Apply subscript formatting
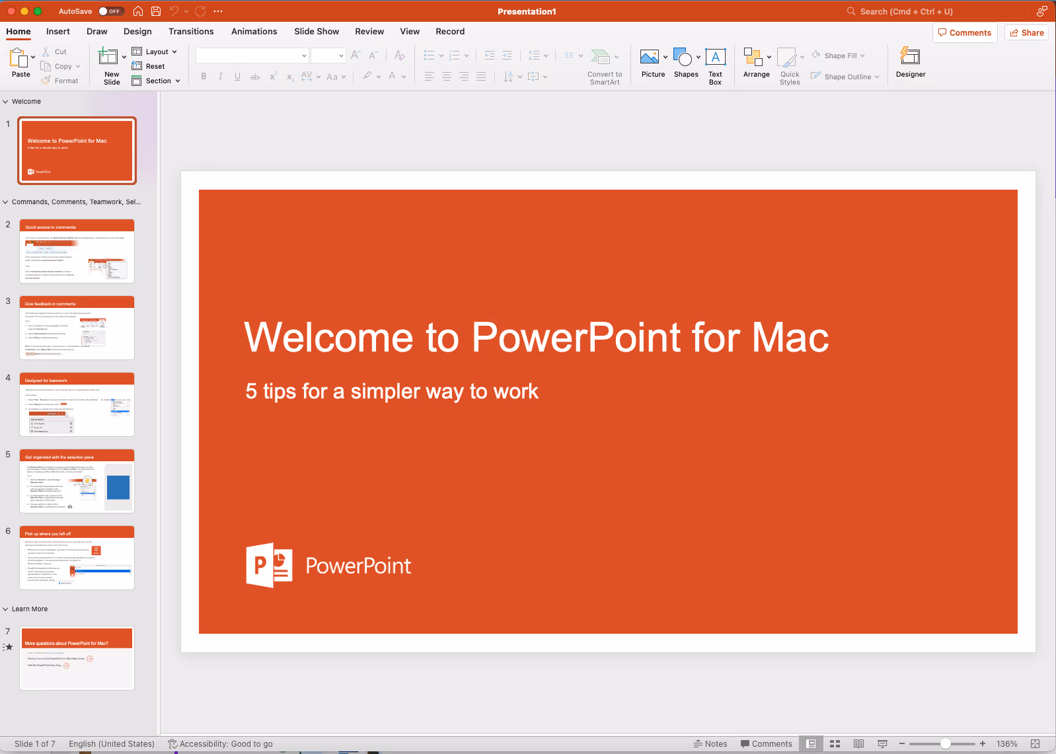 (290, 77)
